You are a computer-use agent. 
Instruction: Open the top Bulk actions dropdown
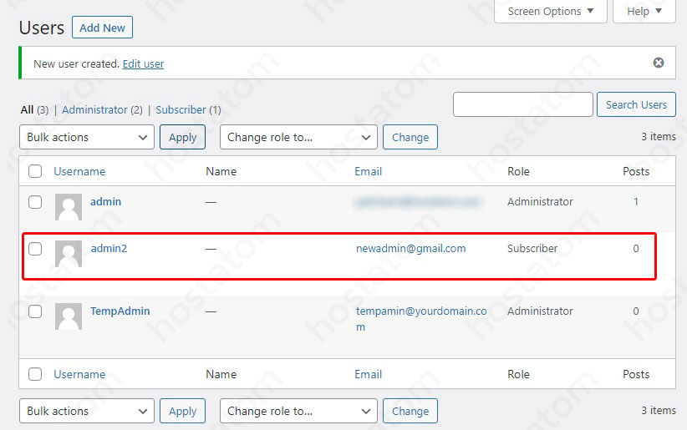tap(86, 137)
